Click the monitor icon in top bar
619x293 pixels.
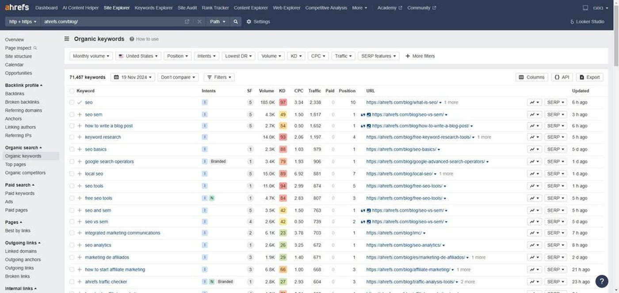[x=585, y=8]
